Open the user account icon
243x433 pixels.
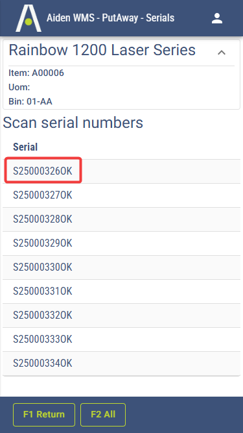pos(217,18)
